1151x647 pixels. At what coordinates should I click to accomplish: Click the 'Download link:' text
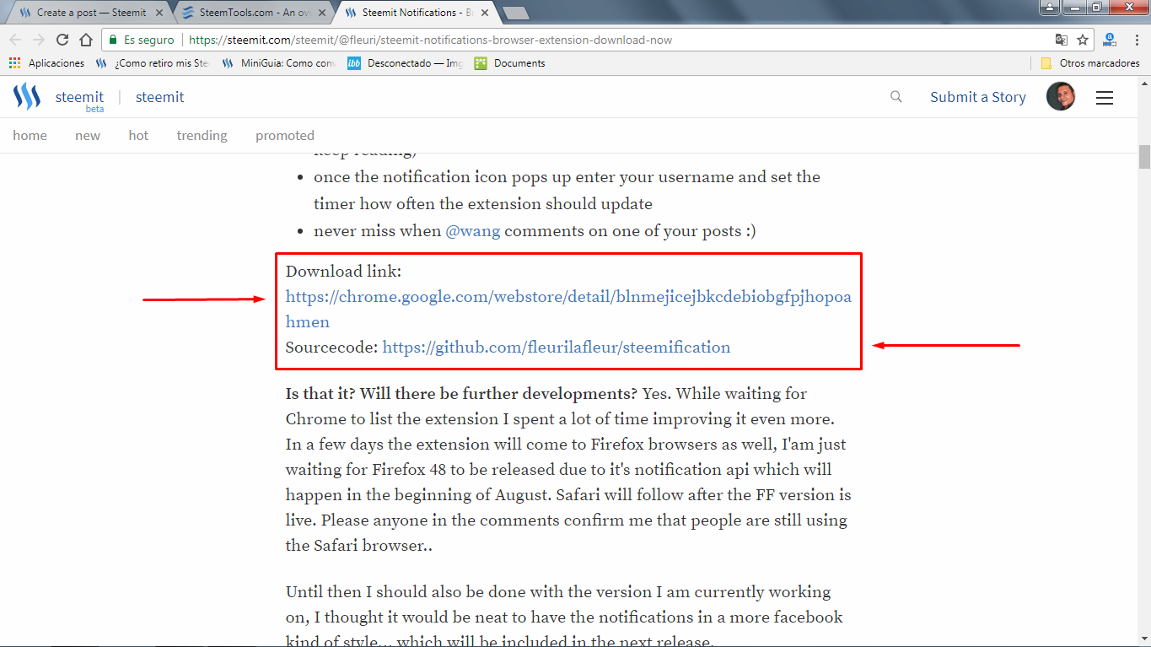click(x=344, y=272)
